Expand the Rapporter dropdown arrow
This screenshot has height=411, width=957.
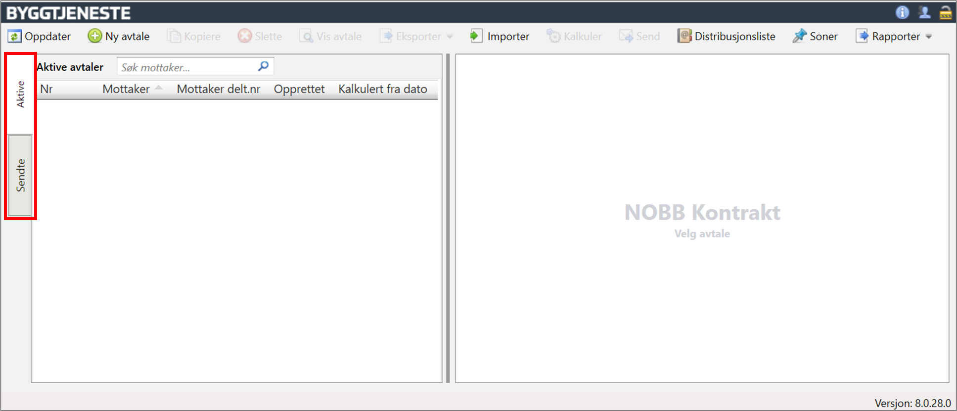click(x=929, y=37)
